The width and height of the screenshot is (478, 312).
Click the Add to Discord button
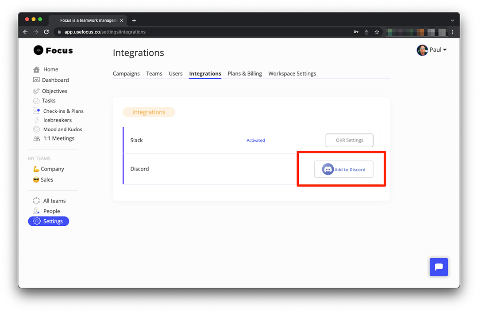tap(343, 169)
